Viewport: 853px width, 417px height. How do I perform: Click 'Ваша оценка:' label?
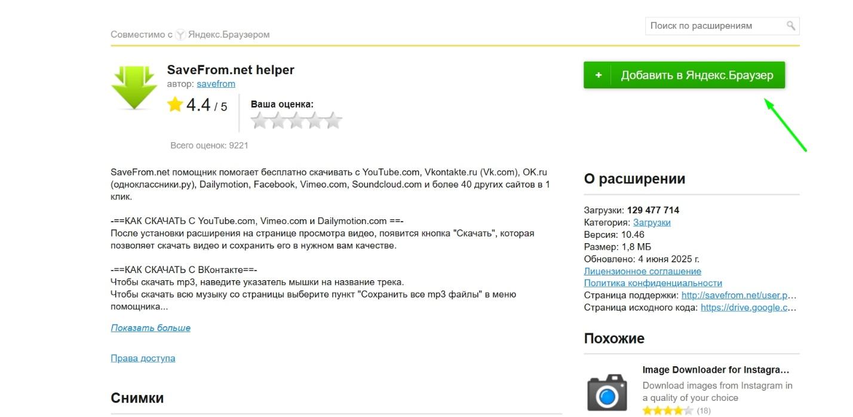(x=282, y=104)
